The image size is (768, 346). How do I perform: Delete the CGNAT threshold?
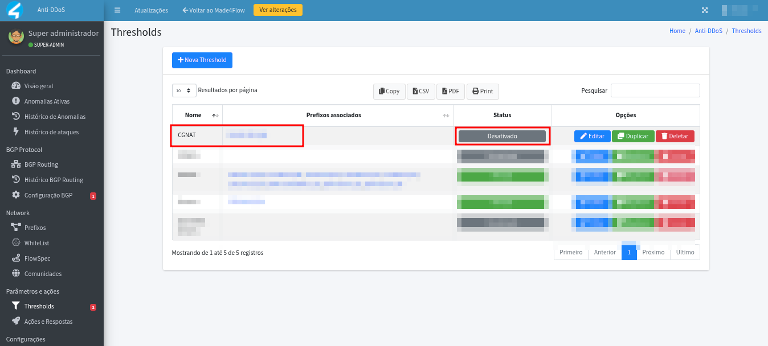coord(675,137)
